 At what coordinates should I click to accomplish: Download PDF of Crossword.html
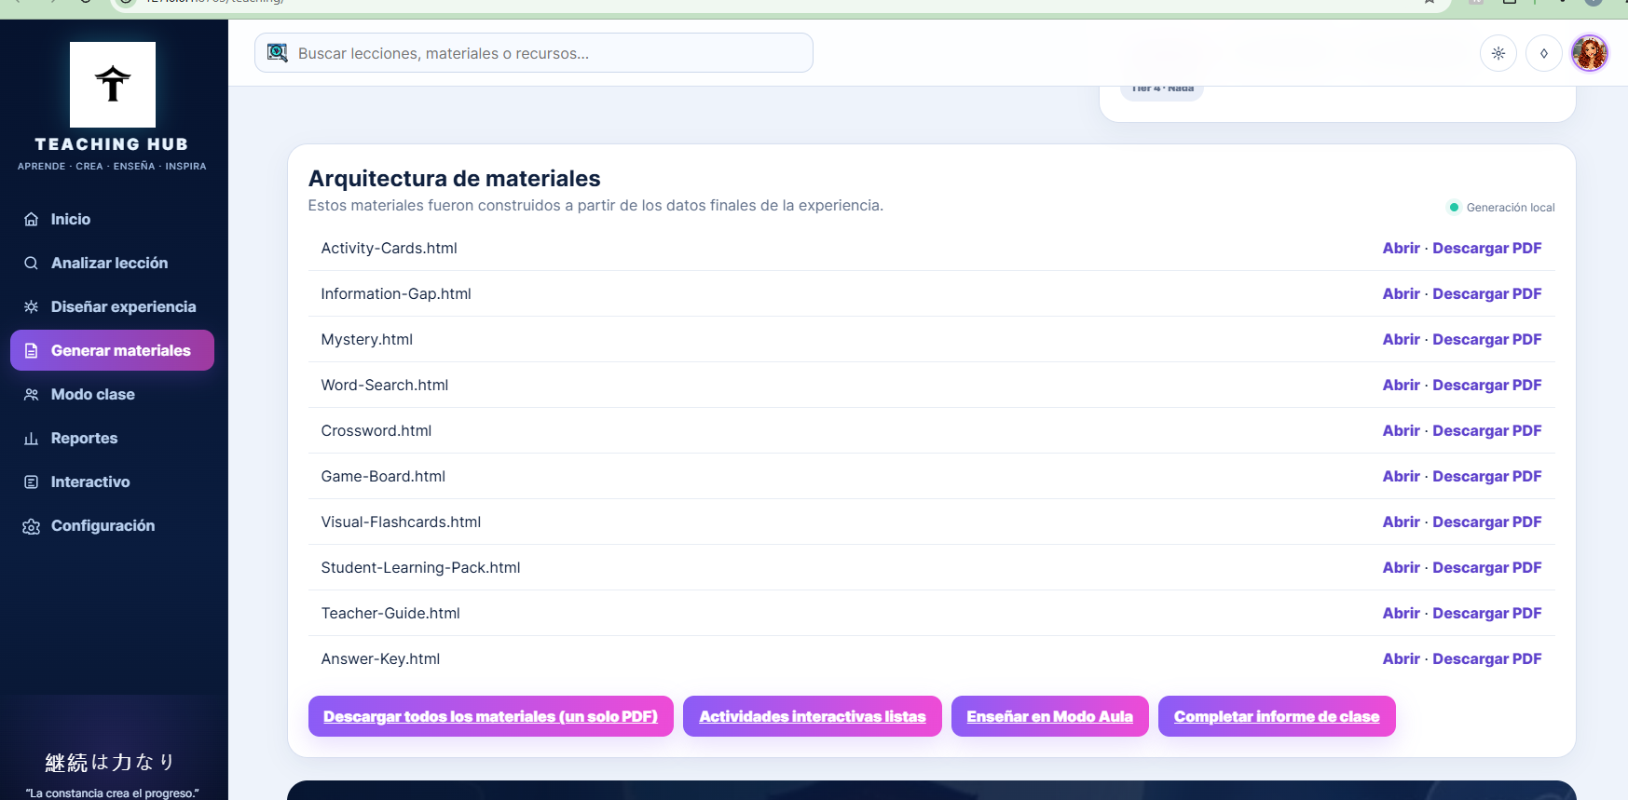point(1487,430)
